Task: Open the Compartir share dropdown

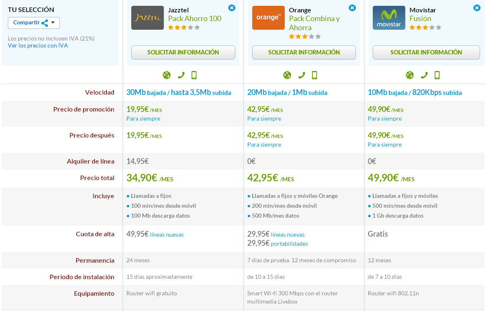Action: tap(33, 23)
